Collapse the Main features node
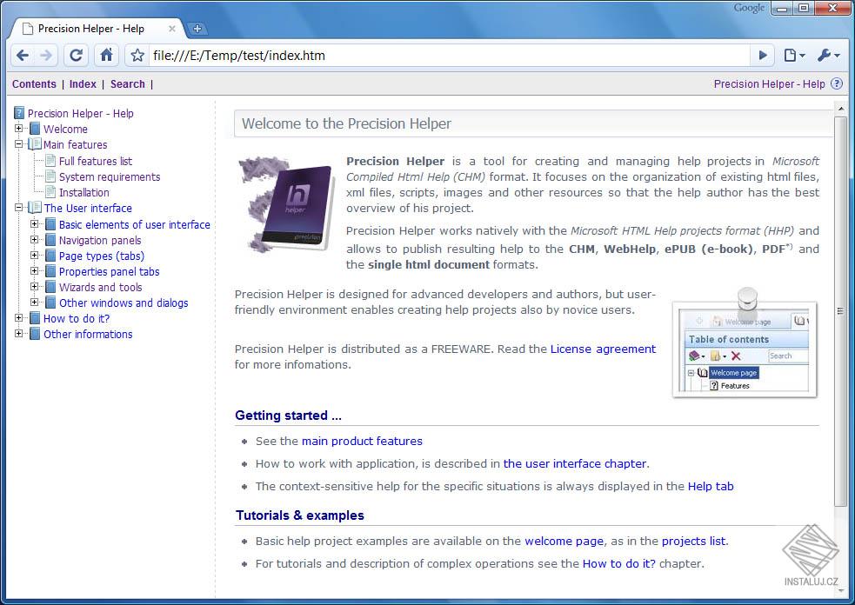This screenshot has width=855, height=605. 18,144
